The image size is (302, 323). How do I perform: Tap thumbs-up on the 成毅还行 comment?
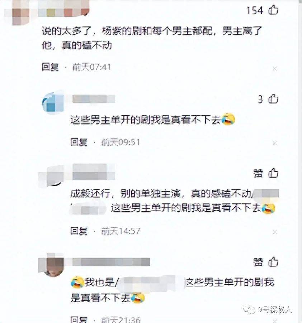[x=273, y=173]
